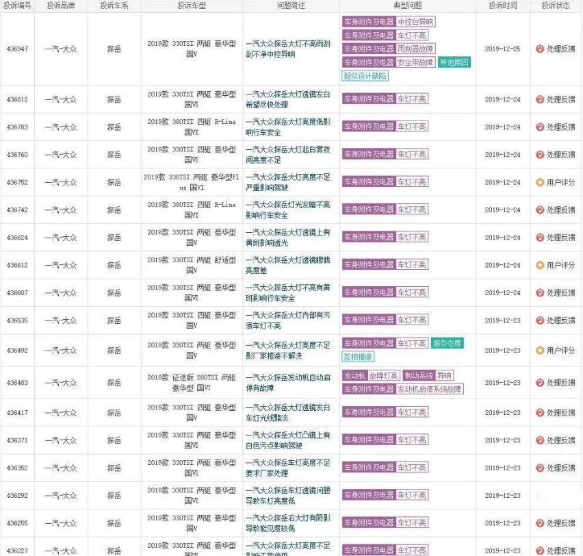Click 处理反馈 status text in row 436371

point(560,440)
